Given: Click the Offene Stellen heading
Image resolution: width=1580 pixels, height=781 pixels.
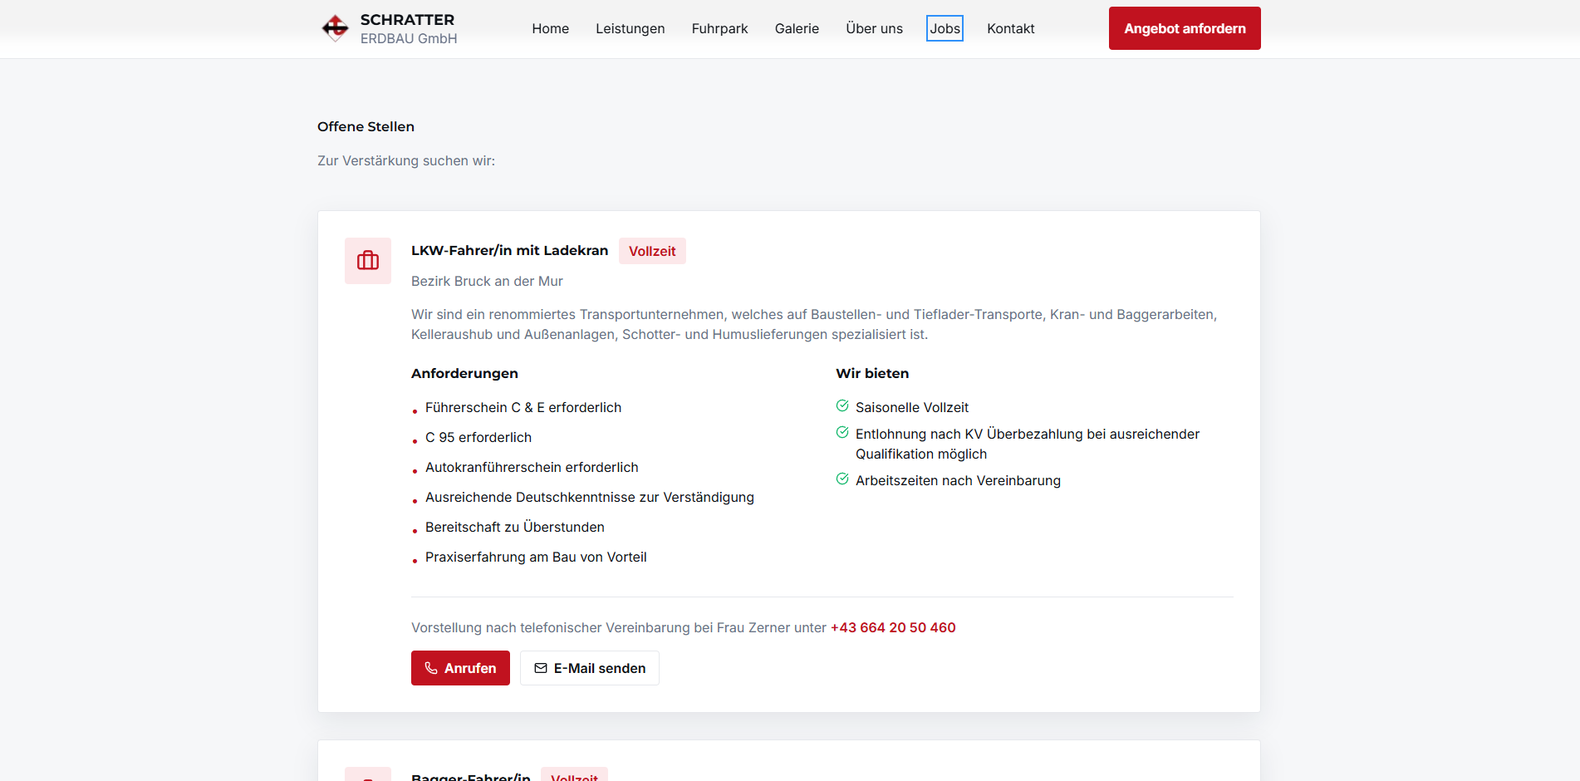Looking at the screenshot, I should pyautogui.click(x=366, y=126).
